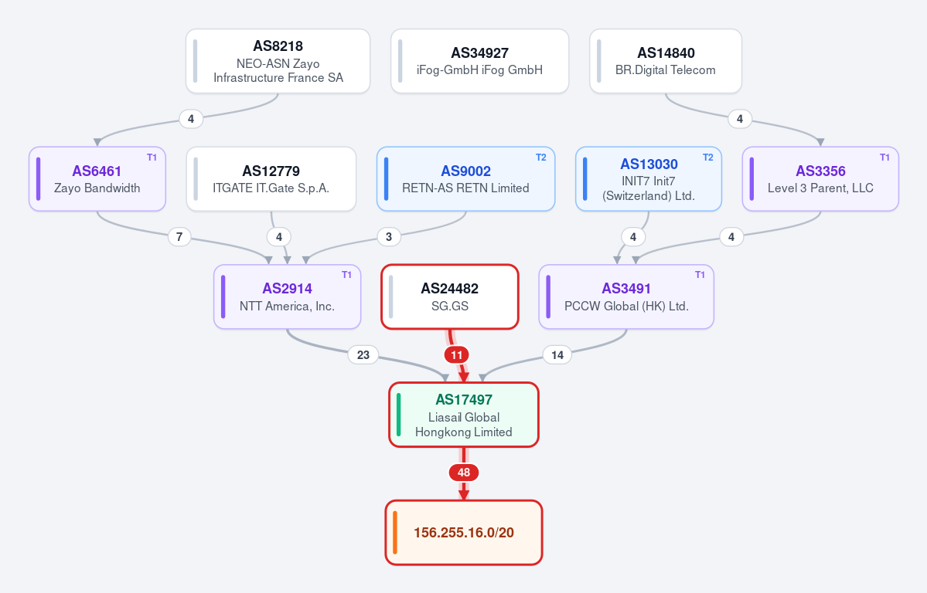This screenshot has width=927, height=593.
Task: Click the AS34927 iFog GmbH node
Action: pos(479,62)
